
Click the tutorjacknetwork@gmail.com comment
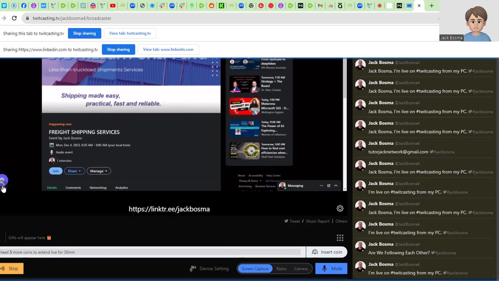[x=398, y=152]
